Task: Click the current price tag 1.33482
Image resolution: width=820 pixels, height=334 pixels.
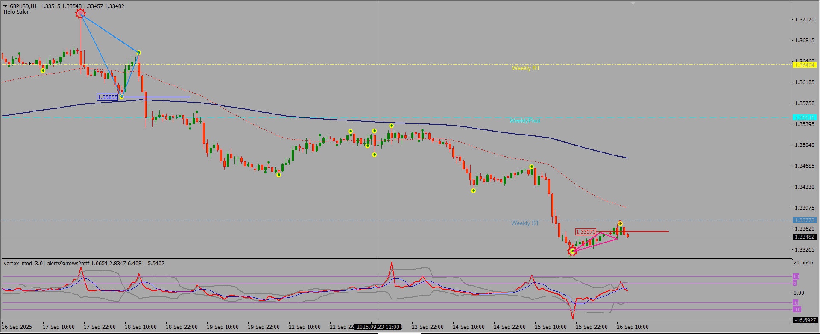Action: [x=805, y=237]
